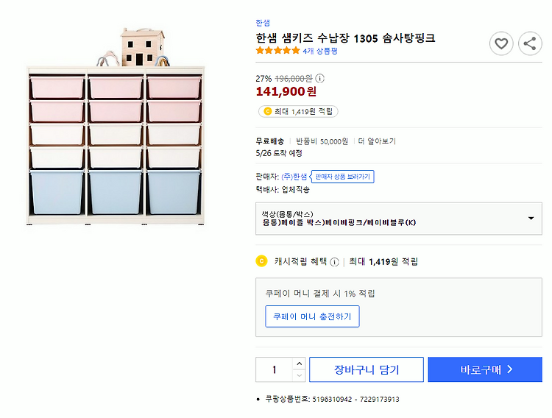Screen dimensions: 552x418
Task: Open the (주)한샘 seller link
Action: click(294, 177)
